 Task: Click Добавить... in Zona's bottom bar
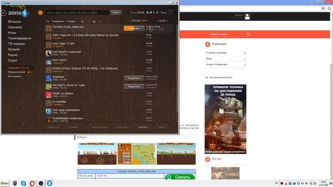pyautogui.click(x=144, y=127)
